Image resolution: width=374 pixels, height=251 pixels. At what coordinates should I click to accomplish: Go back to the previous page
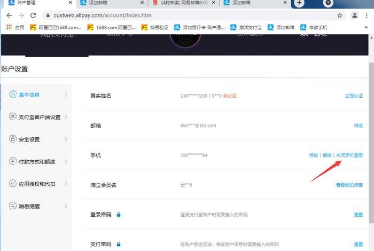[x=9, y=15]
